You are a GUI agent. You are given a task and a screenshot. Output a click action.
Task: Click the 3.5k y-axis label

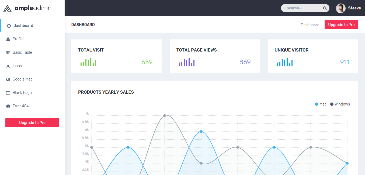click(85, 169)
